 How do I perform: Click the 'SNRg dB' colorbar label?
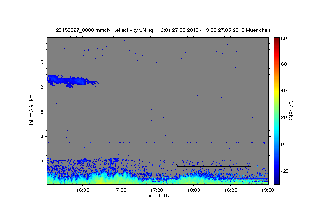click(291, 111)
